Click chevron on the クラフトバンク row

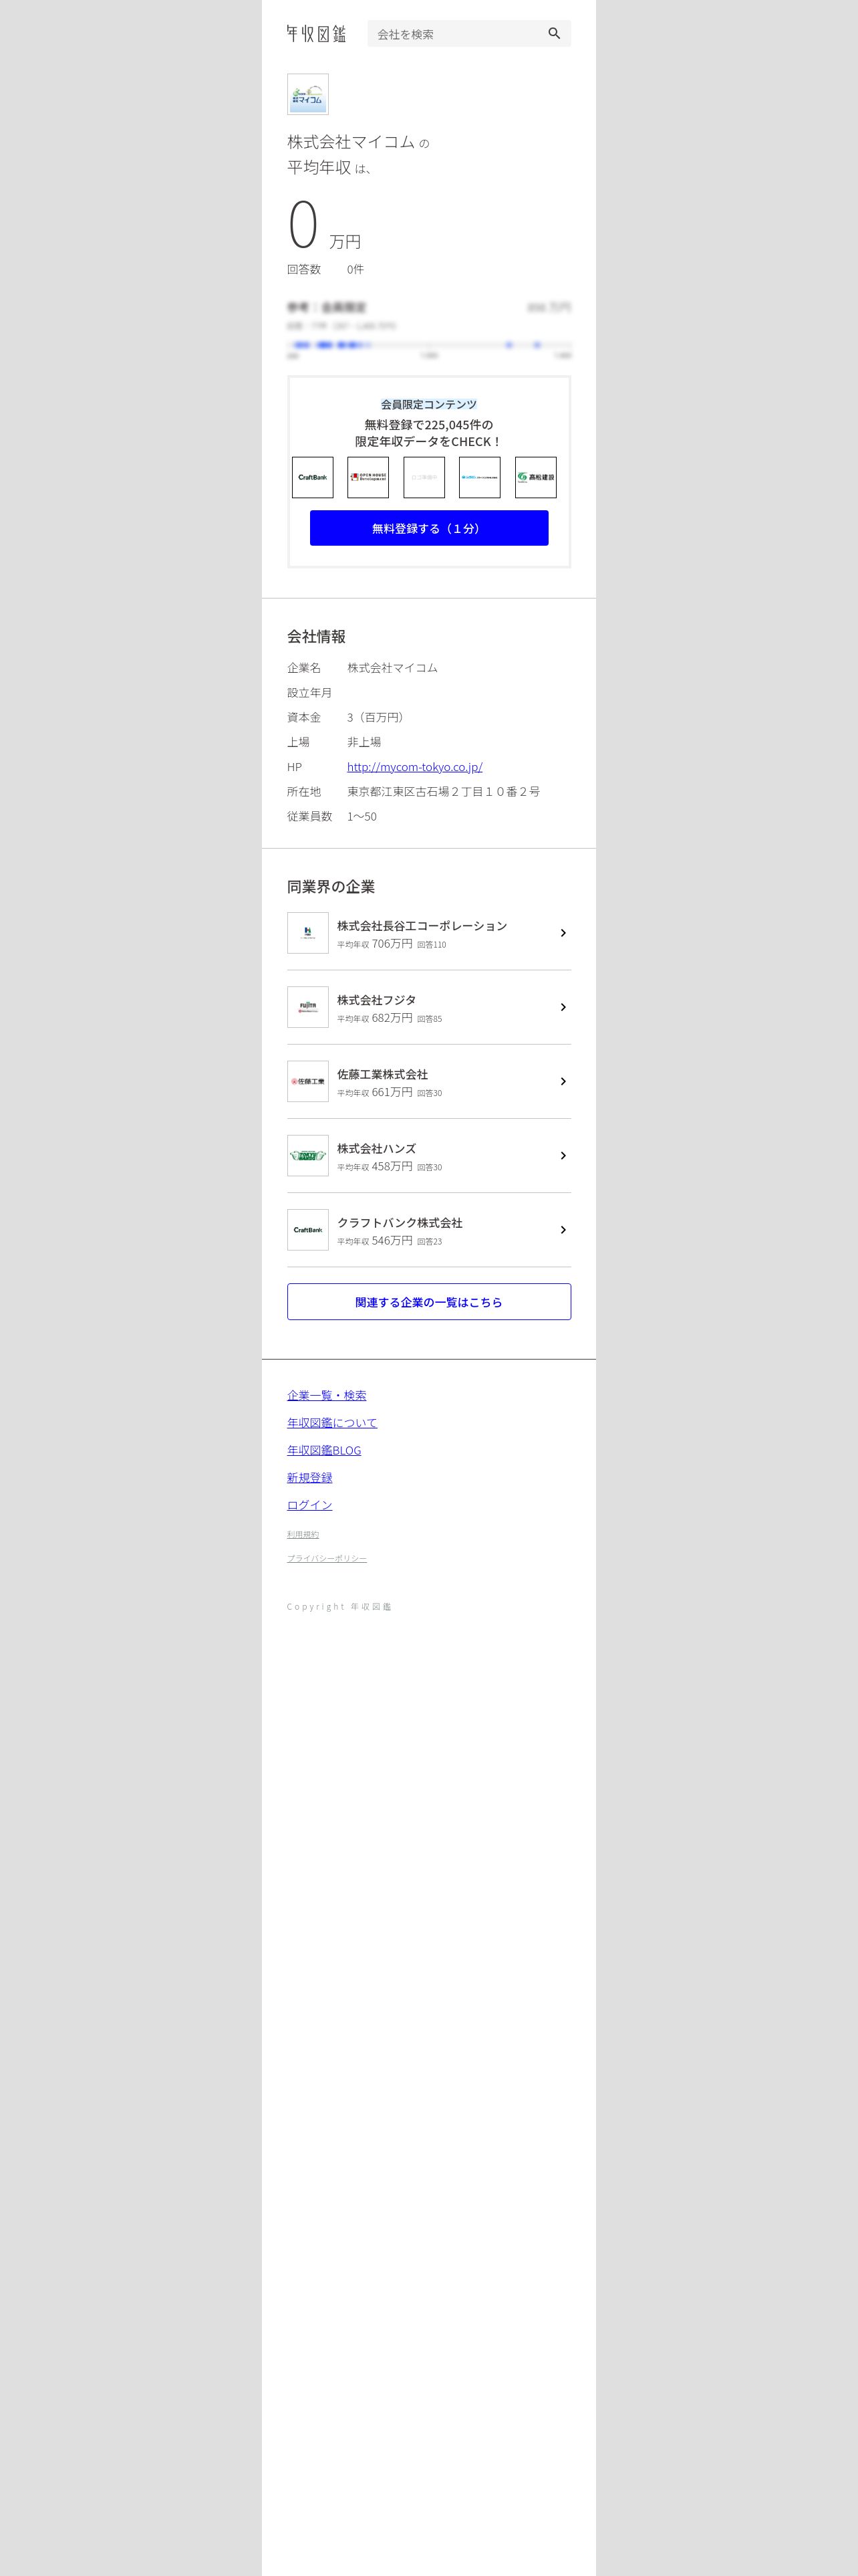563,1229
